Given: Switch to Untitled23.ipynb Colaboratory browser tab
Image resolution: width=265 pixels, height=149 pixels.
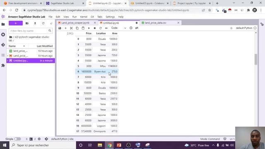Looking at the screenshot, I should click(149, 3).
